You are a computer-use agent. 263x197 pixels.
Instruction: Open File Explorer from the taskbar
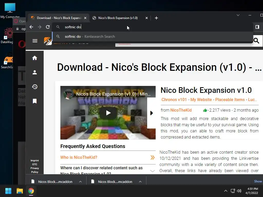tap(20, 191)
